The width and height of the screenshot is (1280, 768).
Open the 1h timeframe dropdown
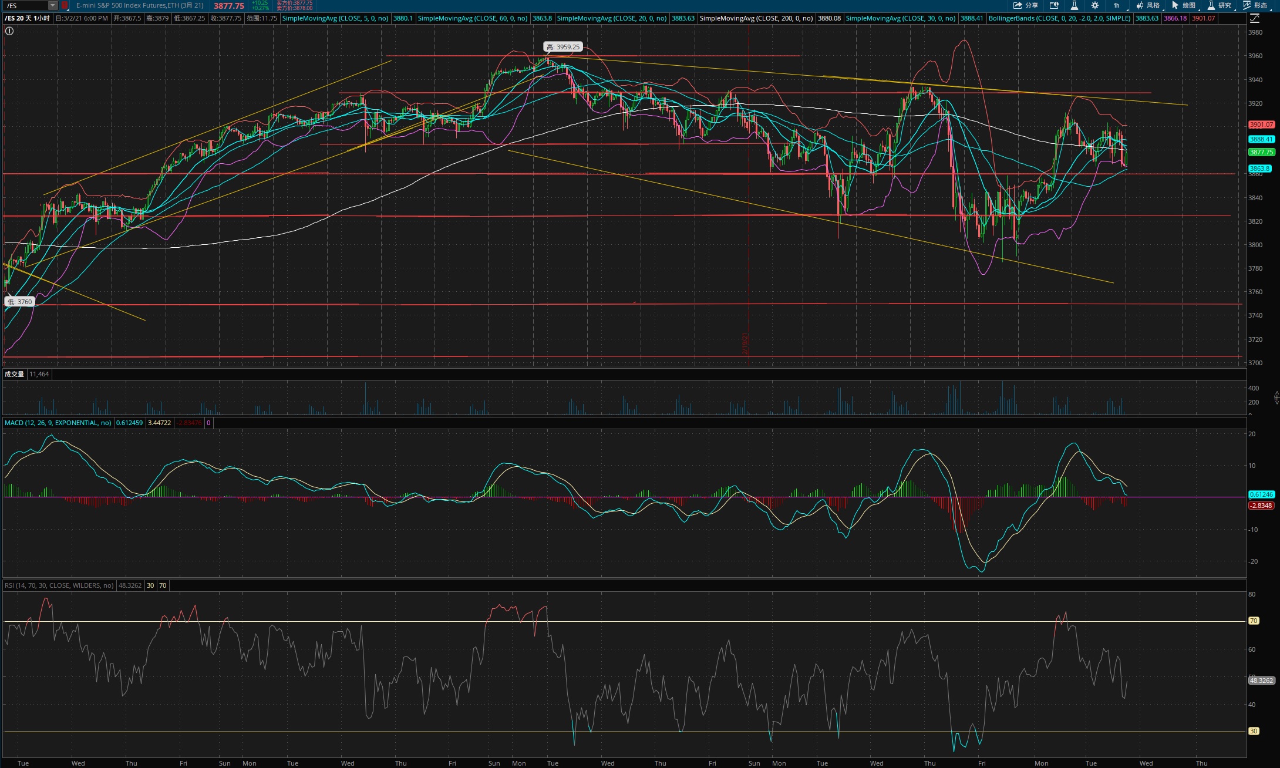[1116, 5]
